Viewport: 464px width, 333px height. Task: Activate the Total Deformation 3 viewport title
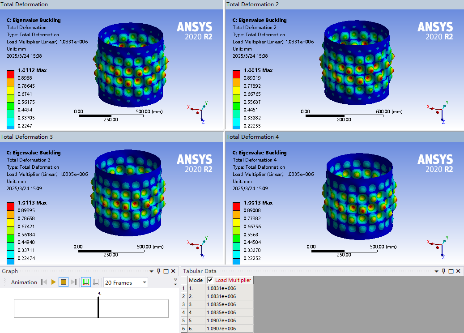[x=27, y=137]
